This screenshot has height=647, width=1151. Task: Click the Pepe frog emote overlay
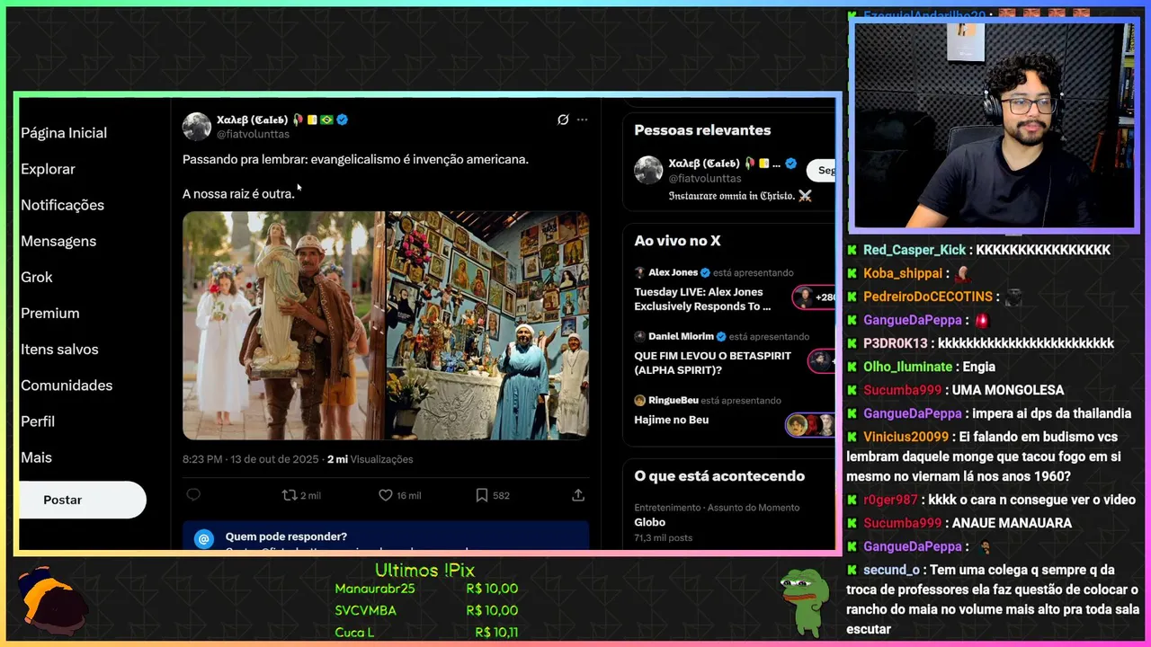(x=805, y=602)
